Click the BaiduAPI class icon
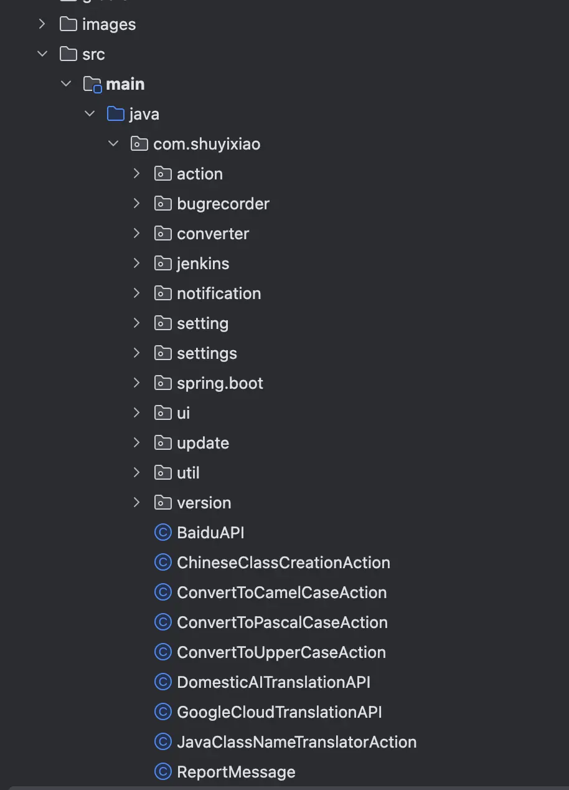Screen dimensions: 569x790 162,533
